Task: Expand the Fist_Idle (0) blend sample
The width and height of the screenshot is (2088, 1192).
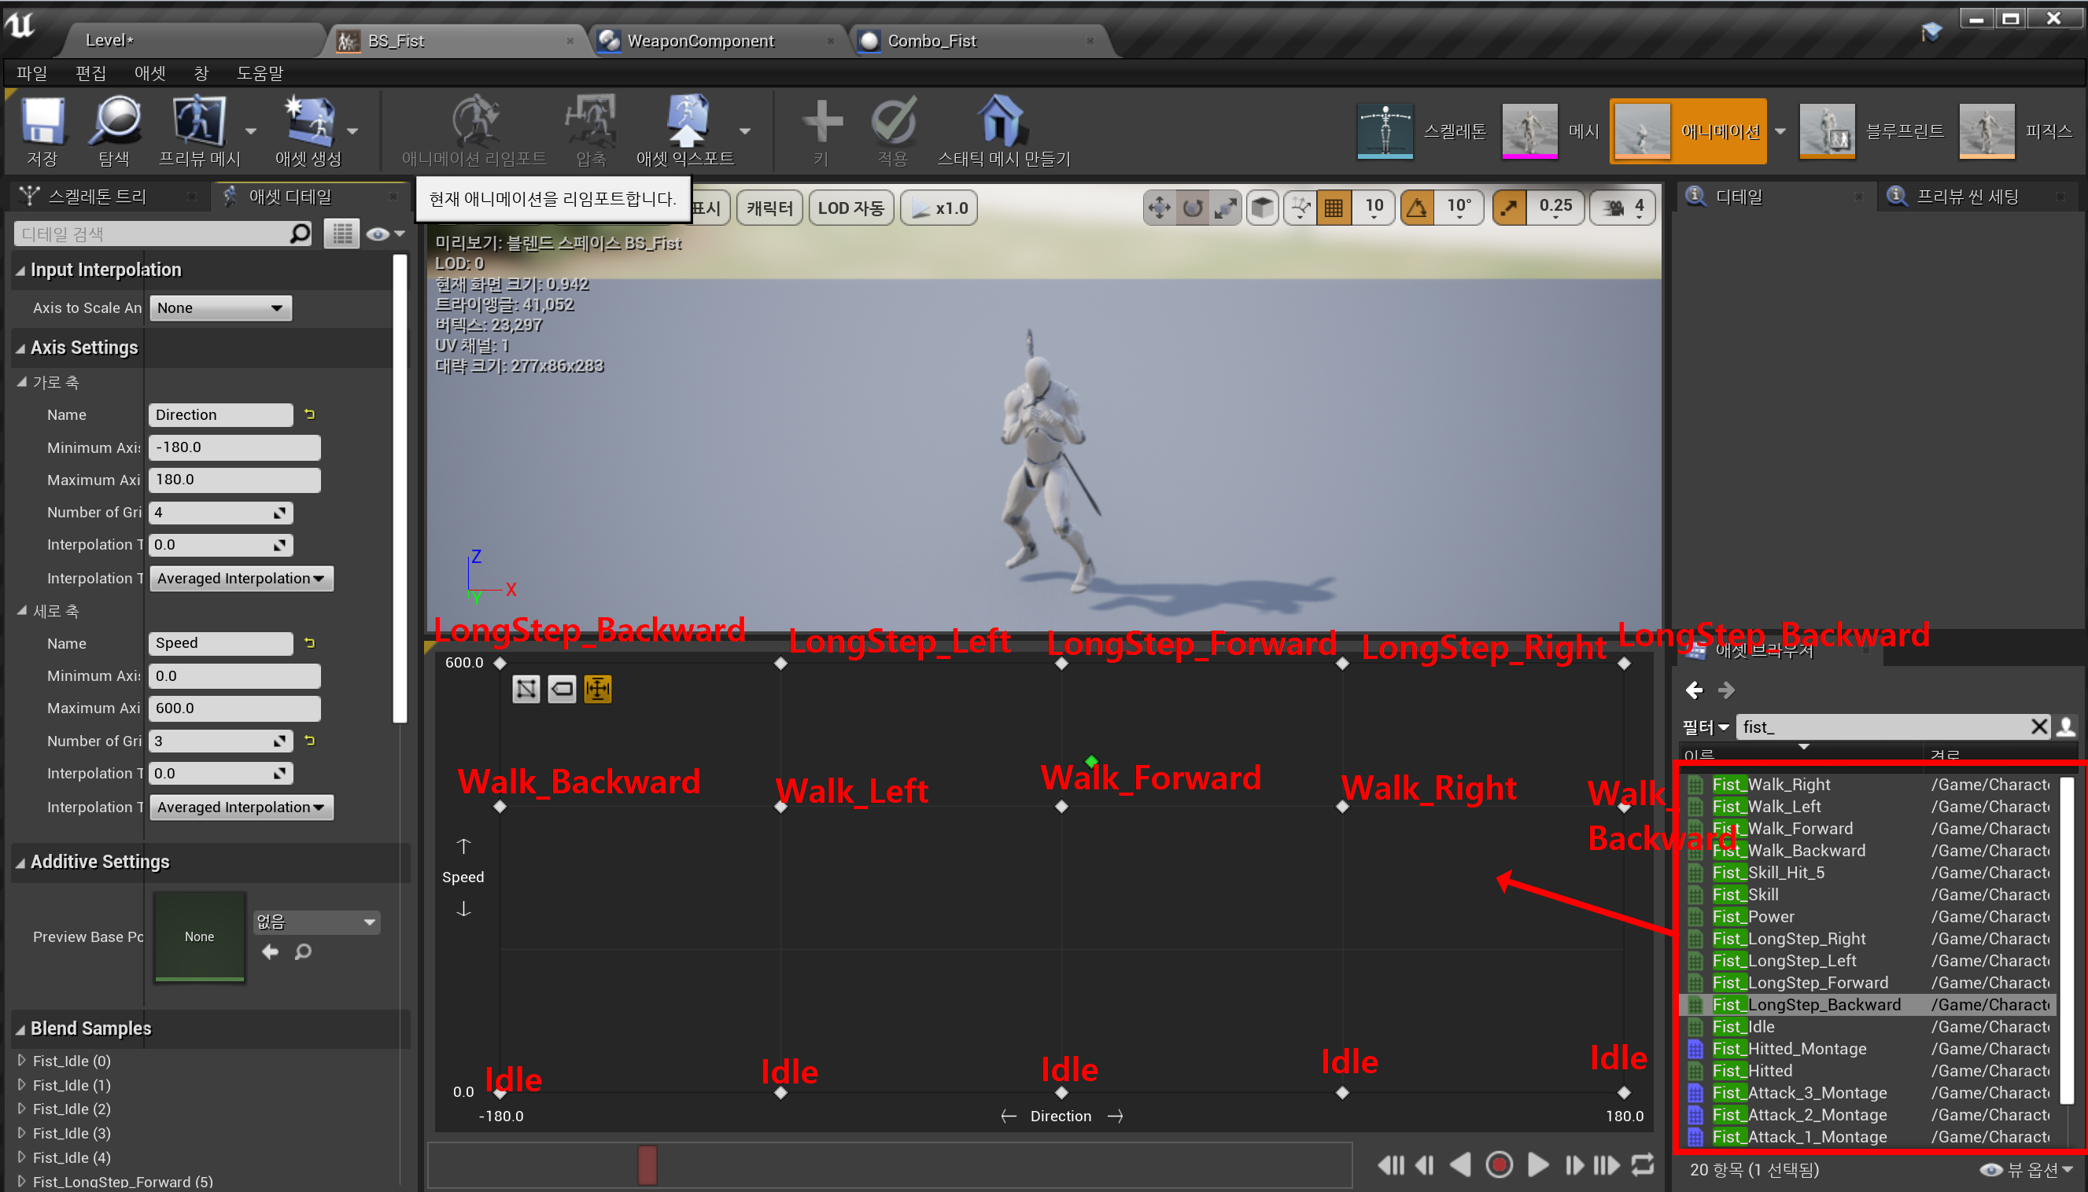Action: (22, 1060)
